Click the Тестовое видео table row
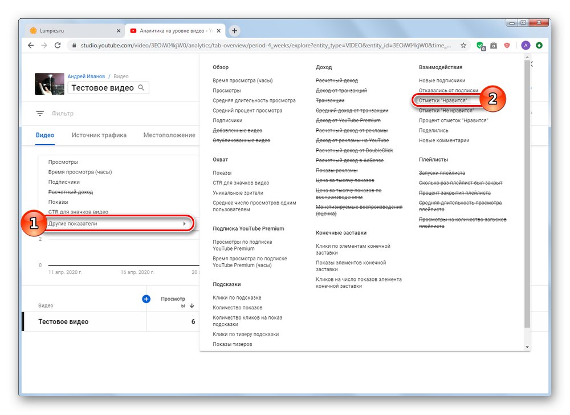 click(x=111, y=321)
